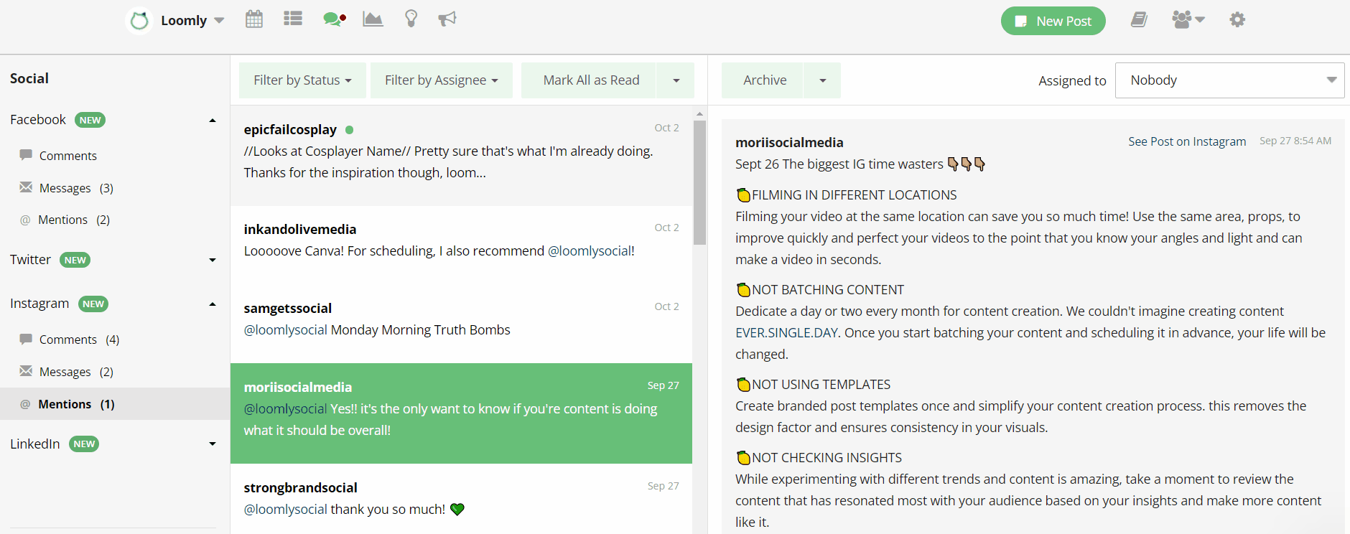Click the Facebook Mentions @ icon
This screenshot has width=1350, height=534.
pyautogui.click(x=25, y=220)
